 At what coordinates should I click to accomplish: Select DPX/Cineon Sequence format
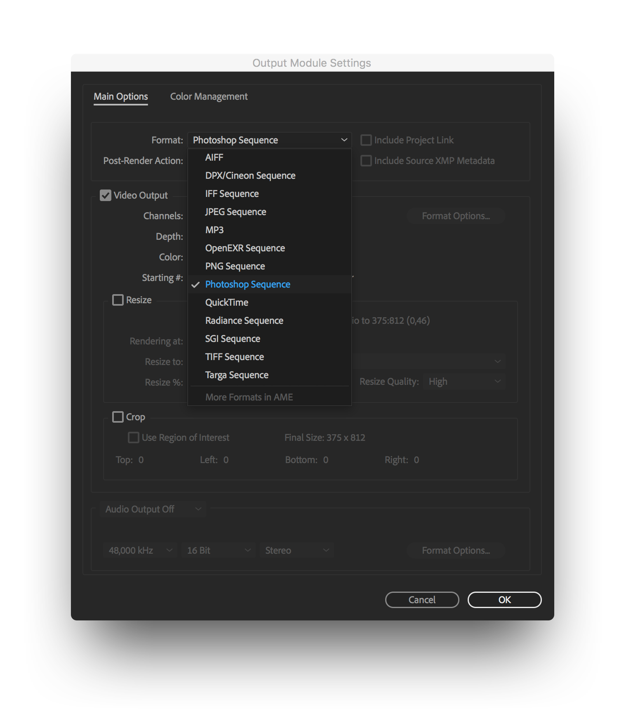(270, 175)
